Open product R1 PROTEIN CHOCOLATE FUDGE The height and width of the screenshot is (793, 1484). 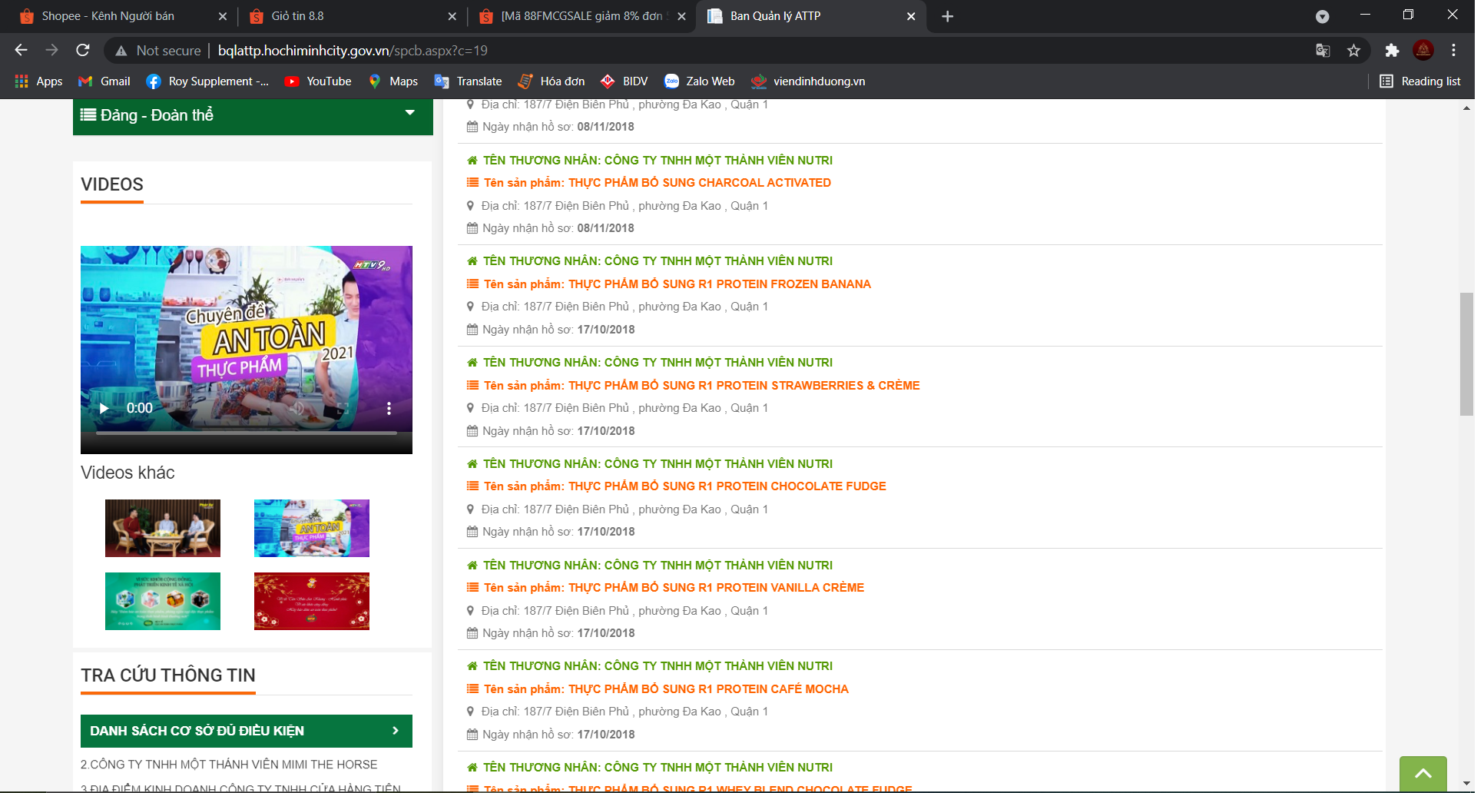point(684,486)
